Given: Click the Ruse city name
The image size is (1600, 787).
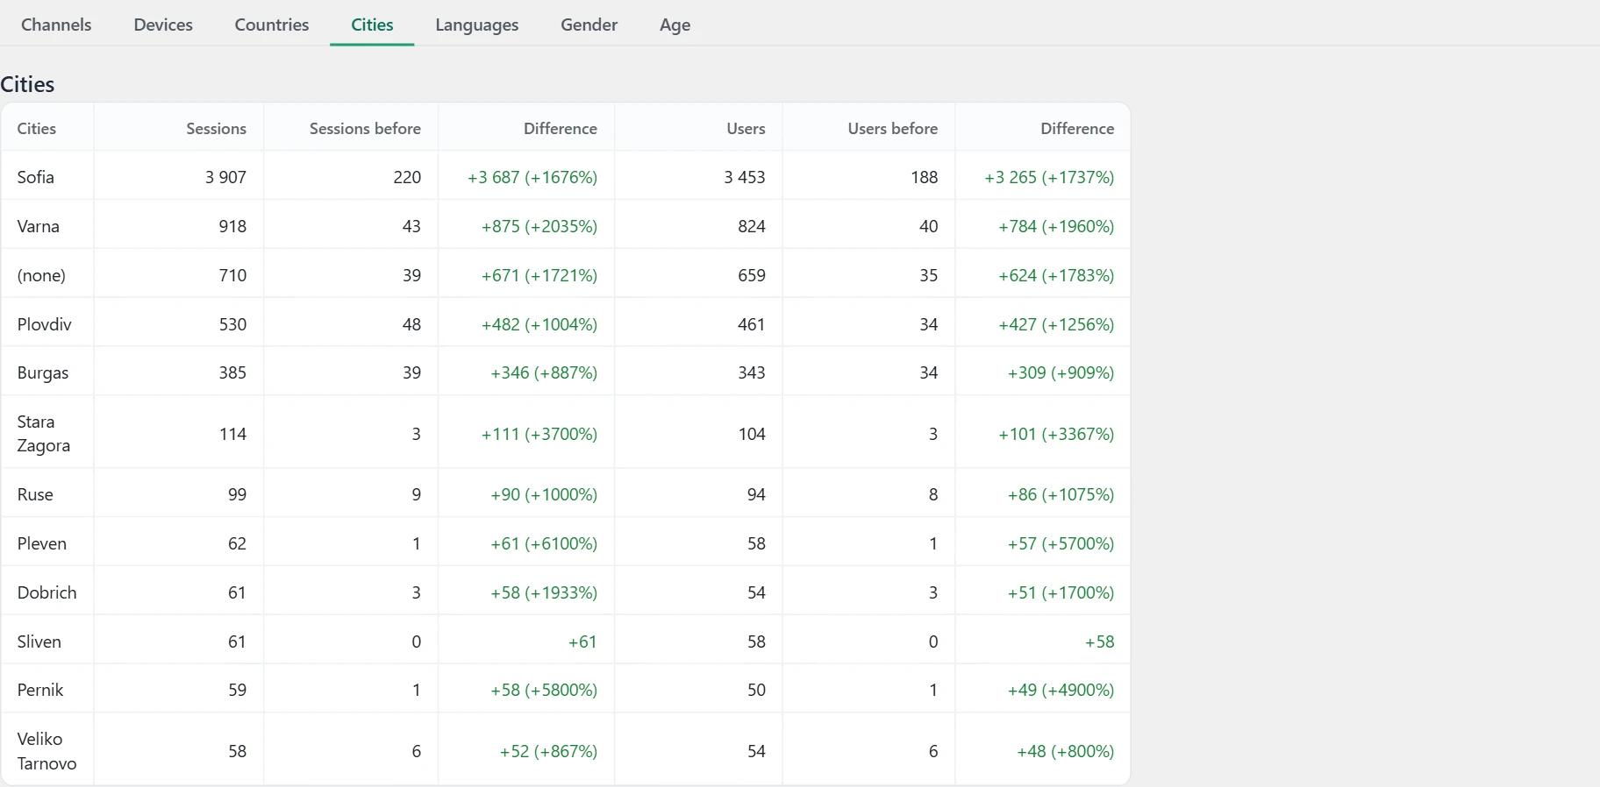Looking at the screenshot, I should coord(35,494).
